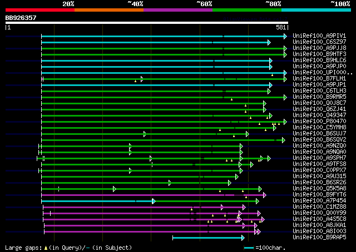This screenshot has width=356, height=252.
Task: Click the query end position 581
Action: 281,27
